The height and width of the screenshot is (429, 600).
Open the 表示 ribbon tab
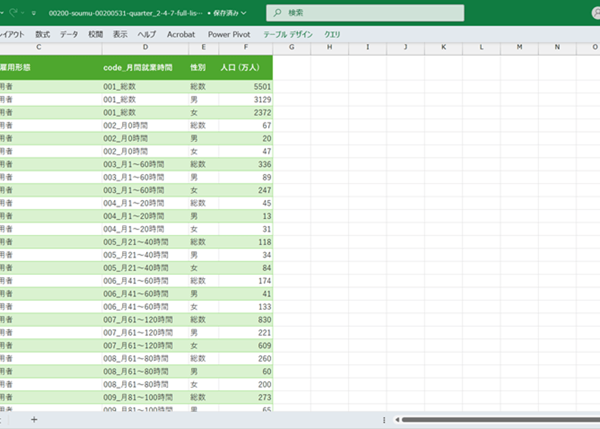click(119, 34)
